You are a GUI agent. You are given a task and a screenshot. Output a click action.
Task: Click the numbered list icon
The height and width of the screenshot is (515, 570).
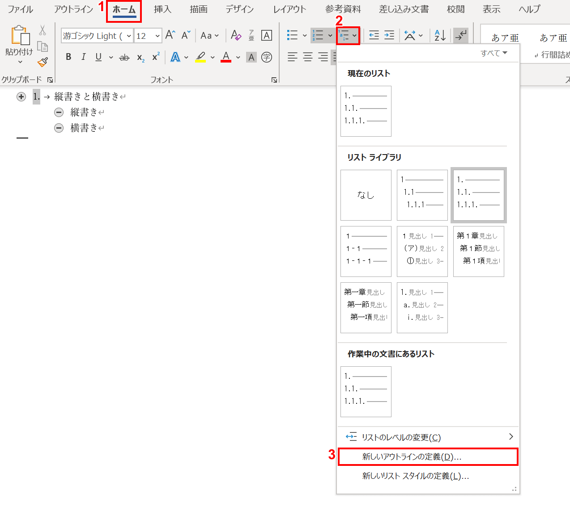(x=318, y=35)
